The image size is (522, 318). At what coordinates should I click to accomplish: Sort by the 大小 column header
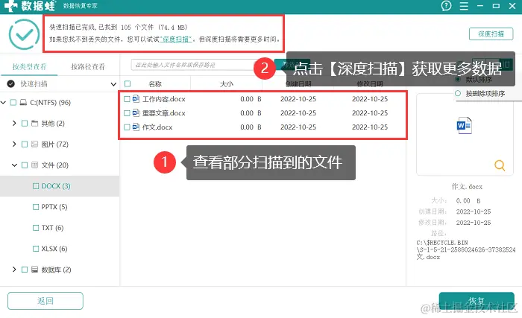[227, 84]
